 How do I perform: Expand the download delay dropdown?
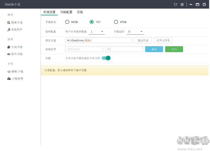point(136,32)
